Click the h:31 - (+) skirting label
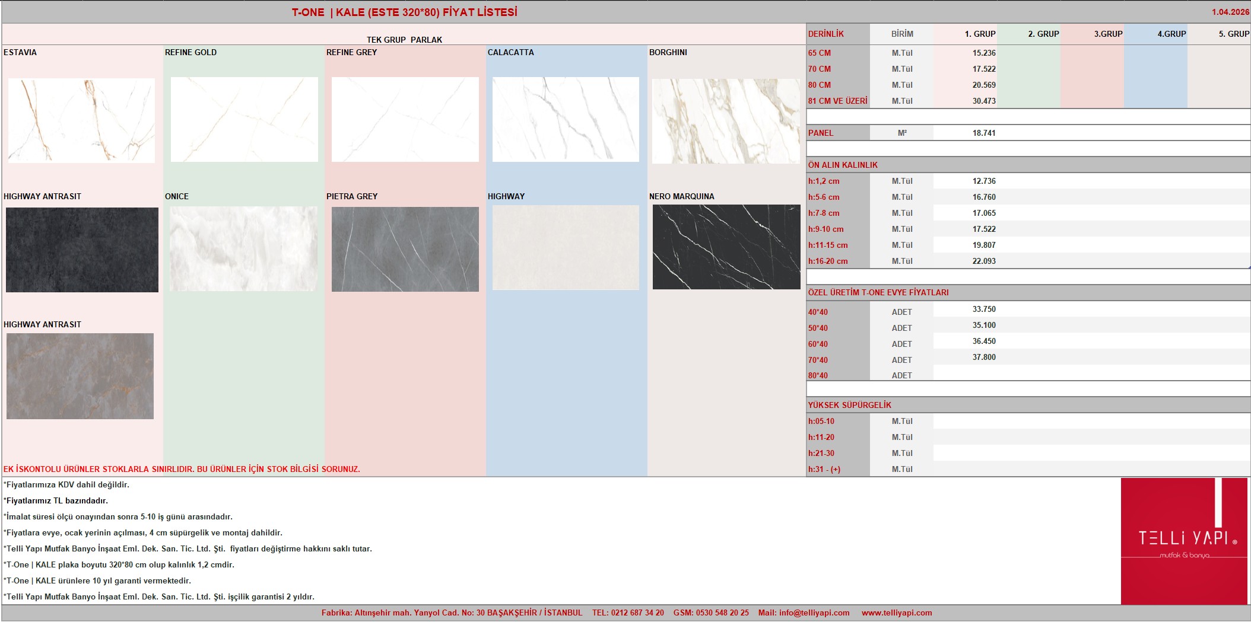 824,469
